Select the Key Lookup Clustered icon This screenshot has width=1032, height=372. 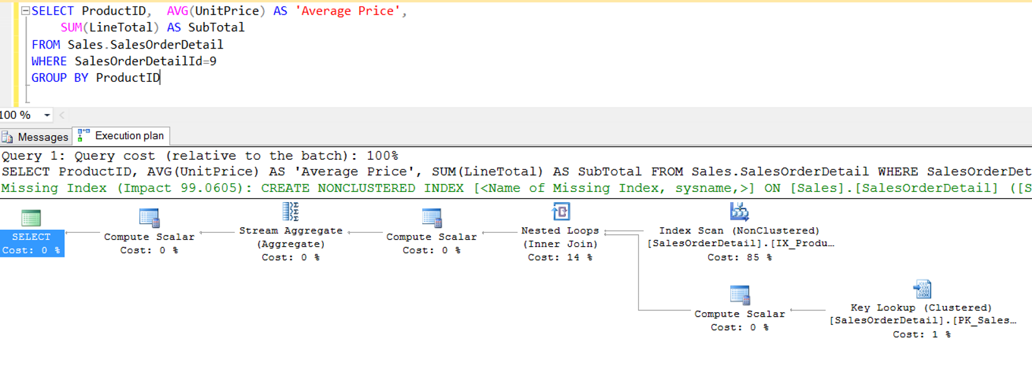[922, 289]
